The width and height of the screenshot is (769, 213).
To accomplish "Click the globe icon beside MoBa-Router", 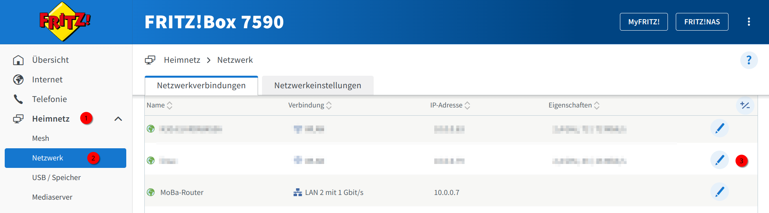I will pyautogui.click(x=151, y=193).
